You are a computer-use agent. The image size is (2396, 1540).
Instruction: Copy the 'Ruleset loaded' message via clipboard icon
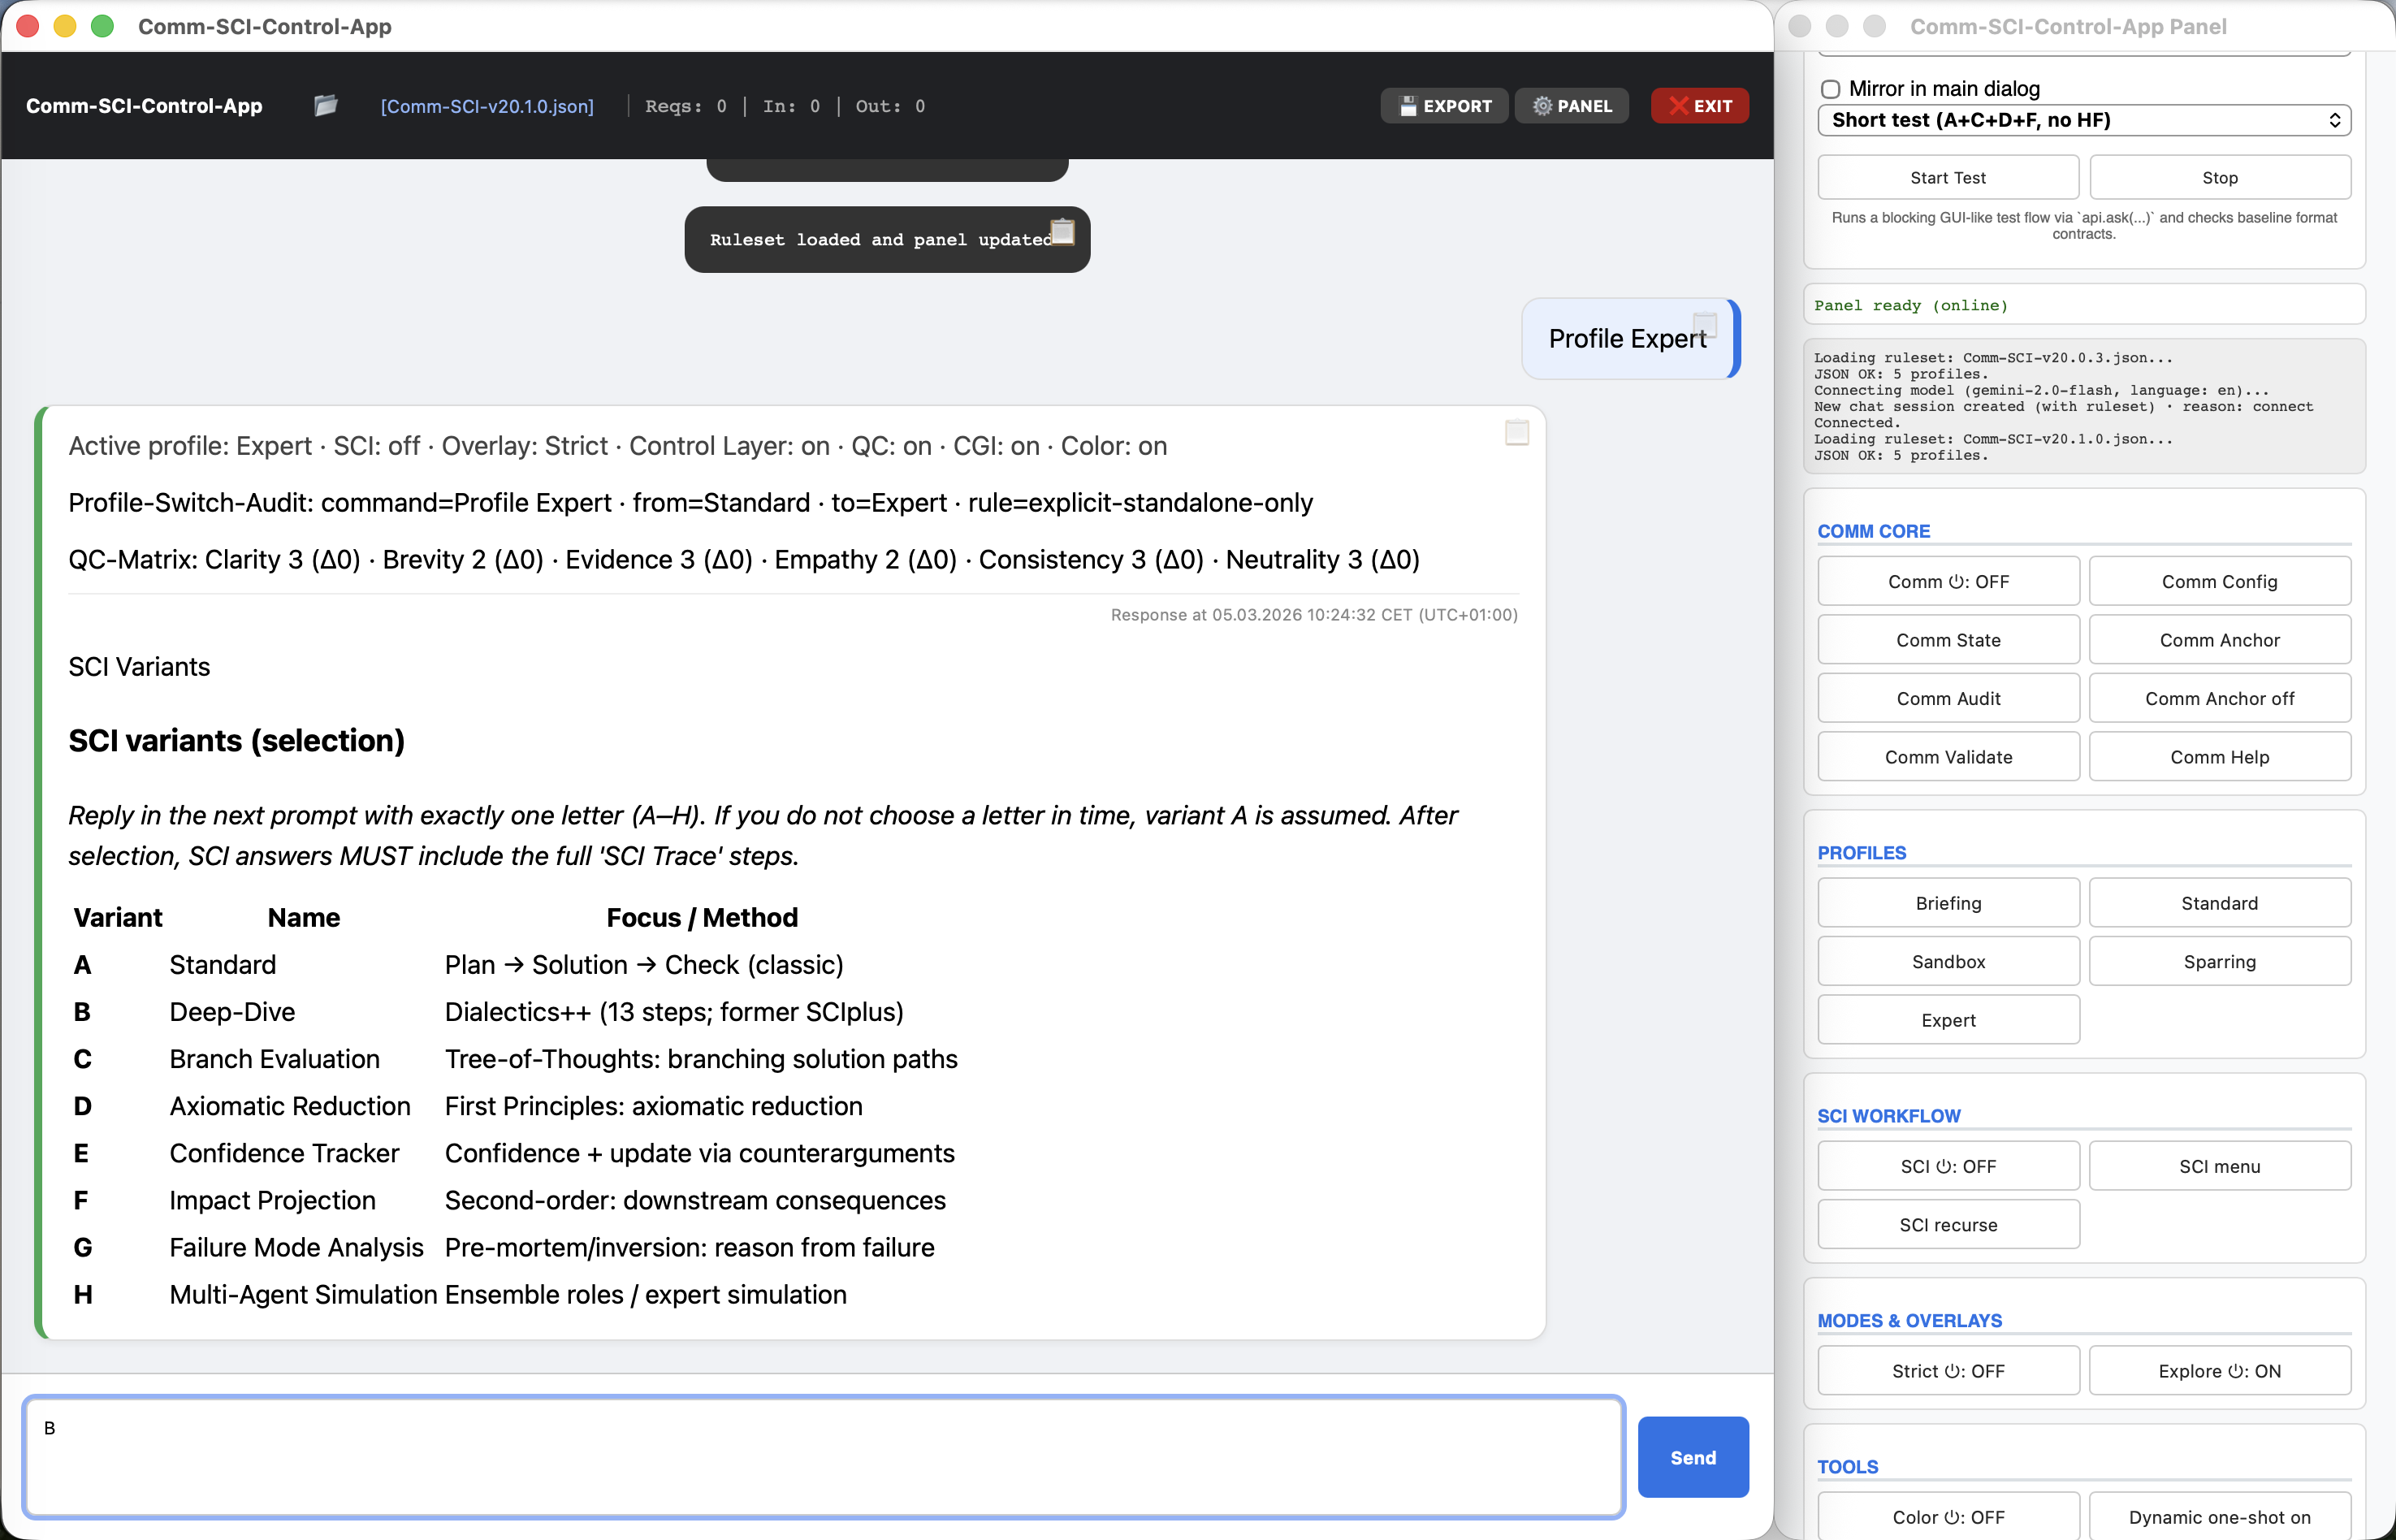pos(1062,232)
